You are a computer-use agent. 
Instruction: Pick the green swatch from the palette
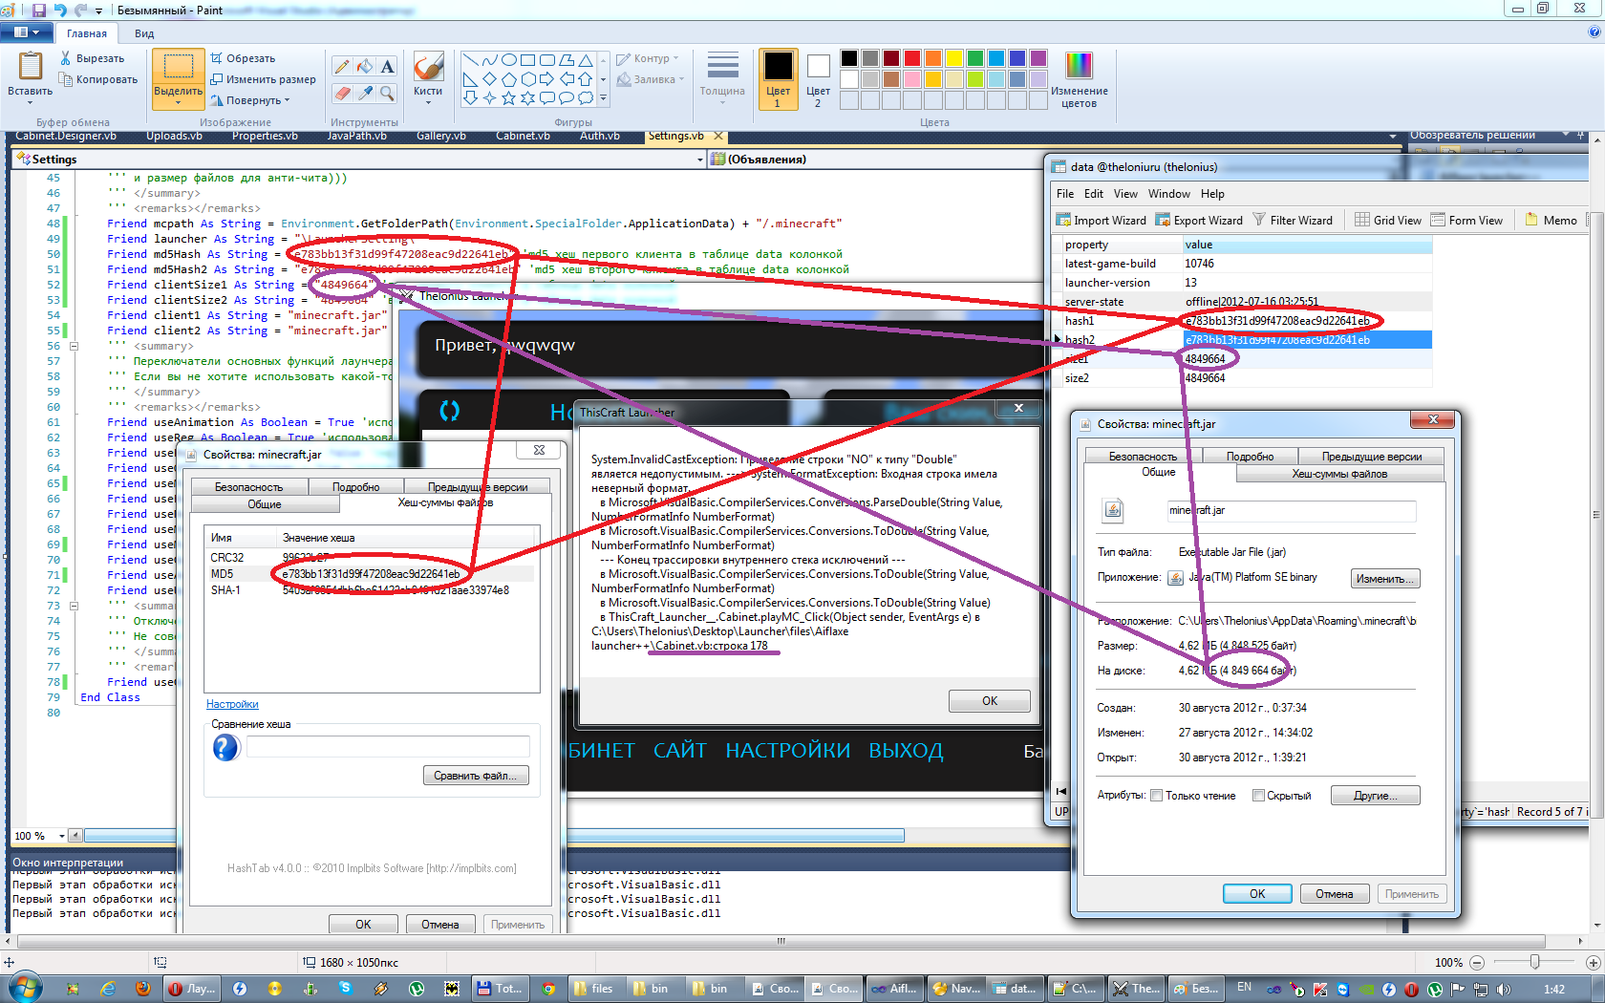click(974, 58)
